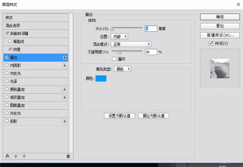This screenshot has height=167, width=243.
Task: Add another 描边 effect with plus icon
Action: tap(65, 57)
